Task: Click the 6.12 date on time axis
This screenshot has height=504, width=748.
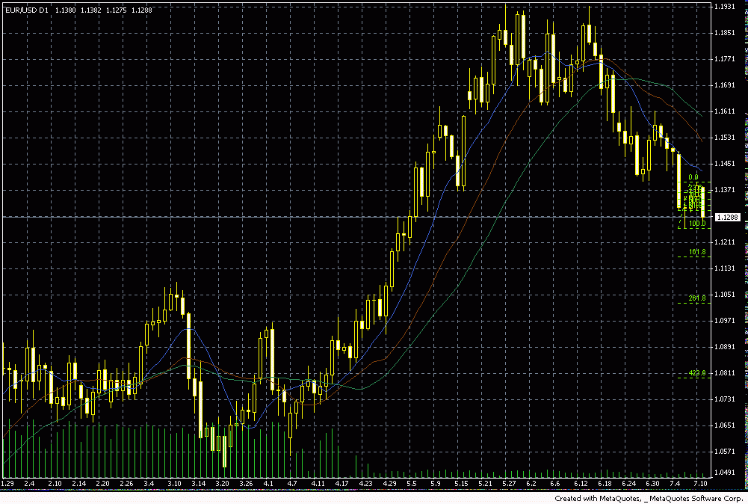Action: [x=581, y=484]
